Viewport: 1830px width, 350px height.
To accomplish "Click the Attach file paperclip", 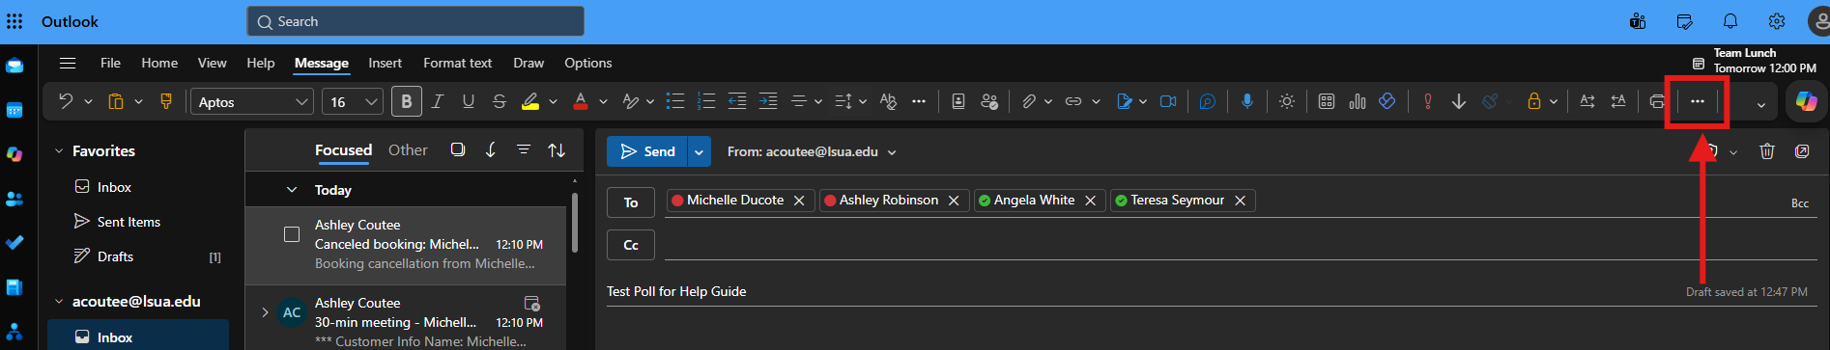I will 1029,101.
